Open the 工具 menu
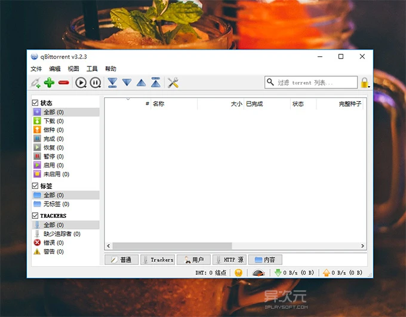Screen dimensions: 406x317 point(92,69)
